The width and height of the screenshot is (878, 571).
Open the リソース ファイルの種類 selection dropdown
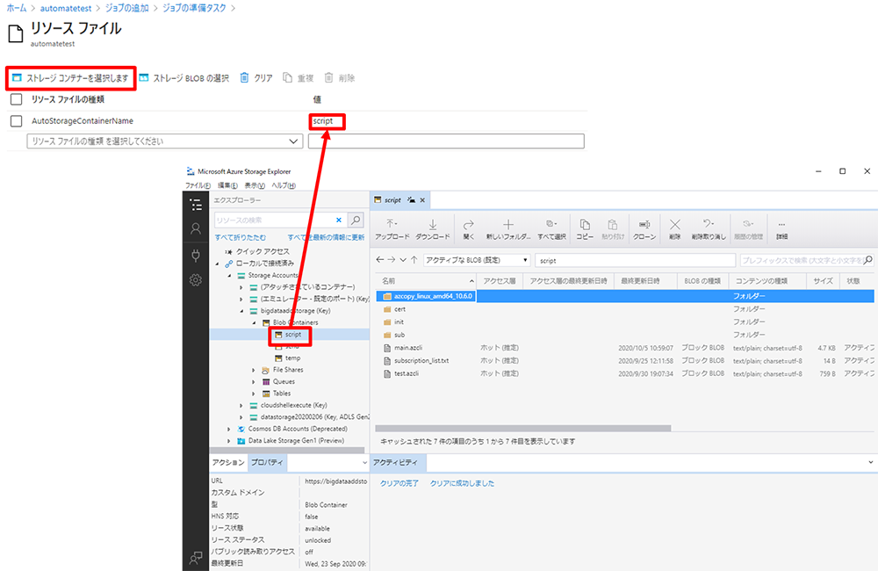click(165, 141)
